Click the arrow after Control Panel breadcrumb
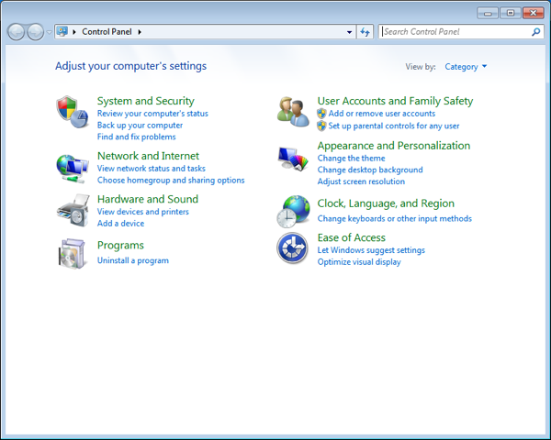This screenshot has width=551, height=440. (x=141, y=32)
